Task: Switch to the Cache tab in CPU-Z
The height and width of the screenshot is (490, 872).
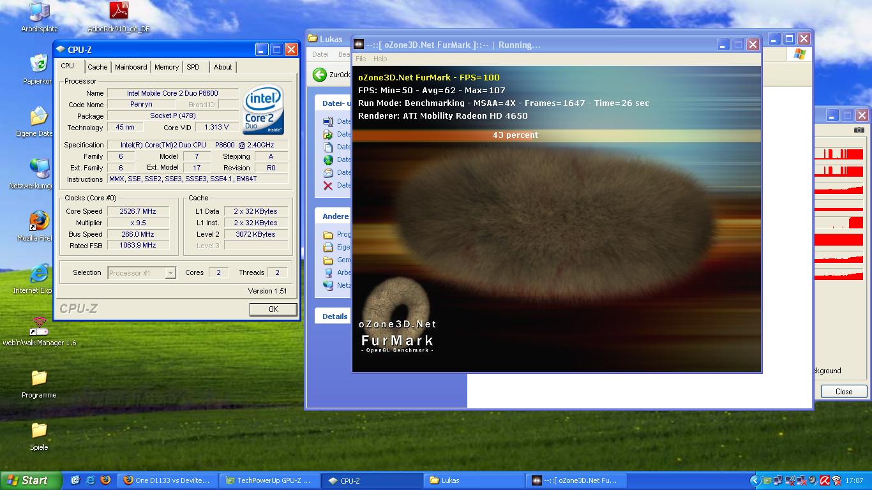Action: point(98,67)
